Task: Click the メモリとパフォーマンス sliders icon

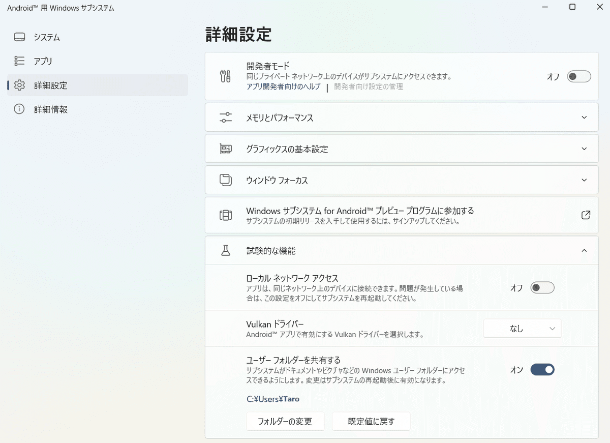Action: tap(225, 117)
